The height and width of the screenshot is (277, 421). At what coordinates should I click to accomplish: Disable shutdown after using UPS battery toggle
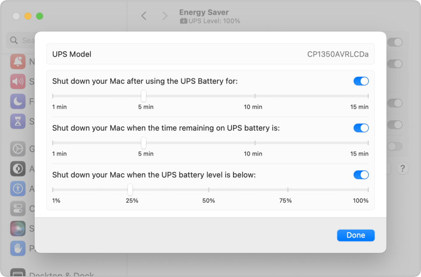[x=361, y=81]
